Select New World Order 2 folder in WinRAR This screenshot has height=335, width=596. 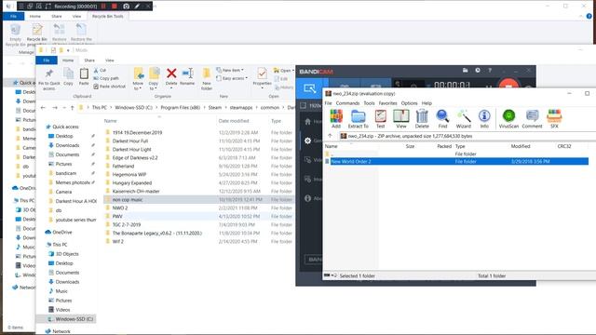coord(456,161)
